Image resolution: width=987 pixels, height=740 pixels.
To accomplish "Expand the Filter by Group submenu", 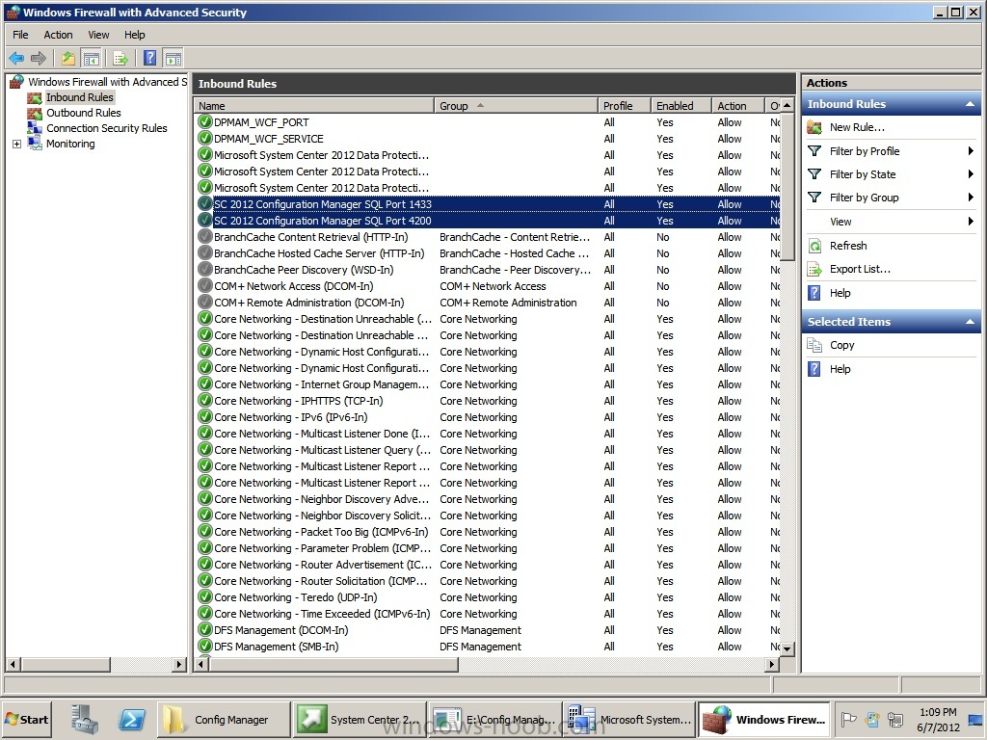I will tap(971, 198).
